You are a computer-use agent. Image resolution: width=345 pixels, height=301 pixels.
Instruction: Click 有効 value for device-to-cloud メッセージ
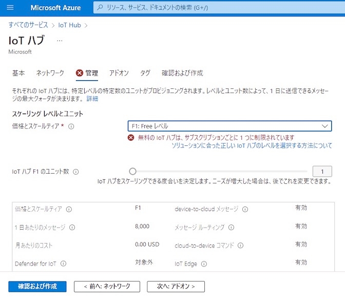(x=301, y=208)
